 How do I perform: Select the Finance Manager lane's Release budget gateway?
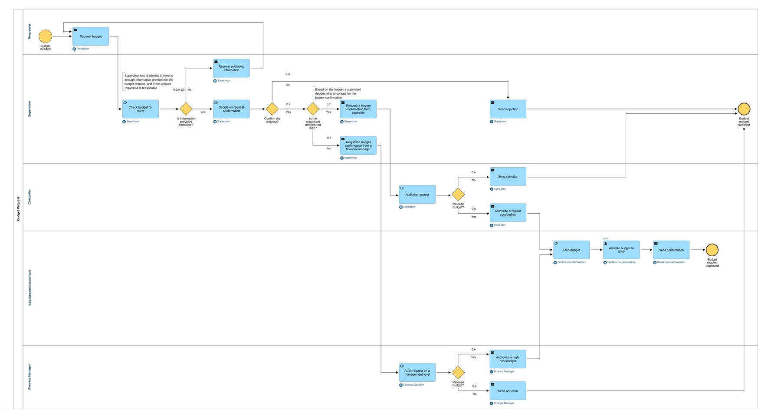458,372
